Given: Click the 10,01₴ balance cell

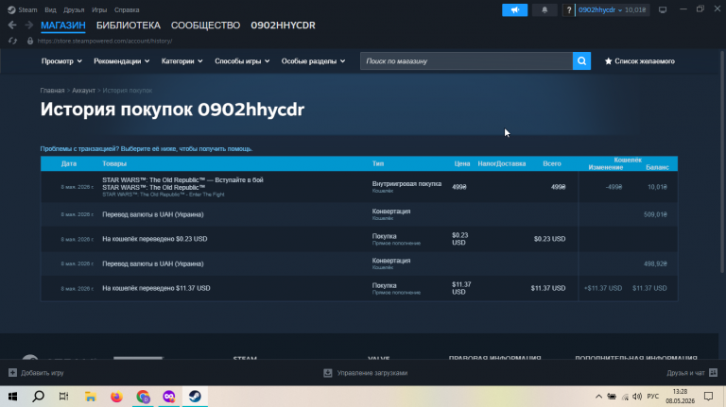Looking at the screenshot, I should 657,187.
